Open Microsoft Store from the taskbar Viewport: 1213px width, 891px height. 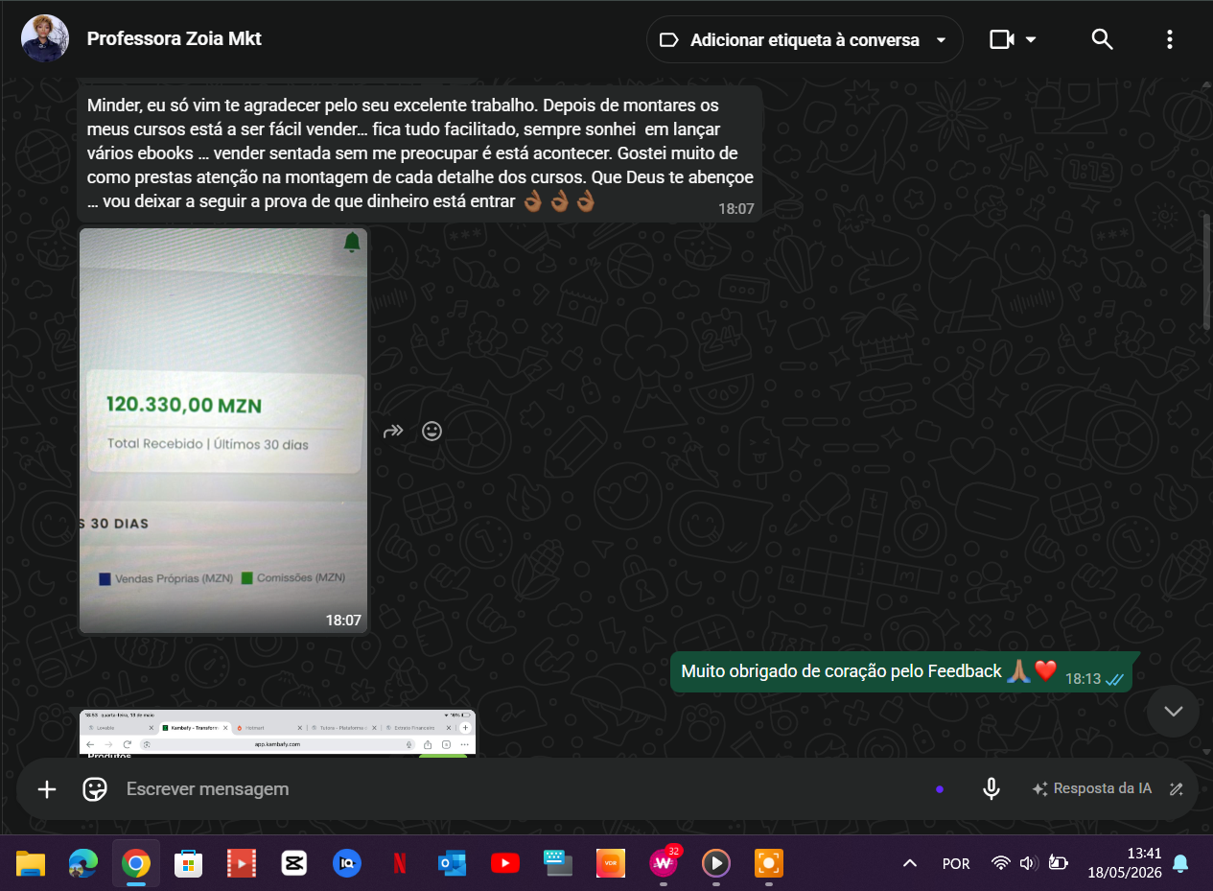pyautogui.click(x=188, y=864)
